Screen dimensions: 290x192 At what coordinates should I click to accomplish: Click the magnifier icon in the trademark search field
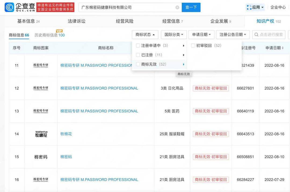[x=256, y=35]
